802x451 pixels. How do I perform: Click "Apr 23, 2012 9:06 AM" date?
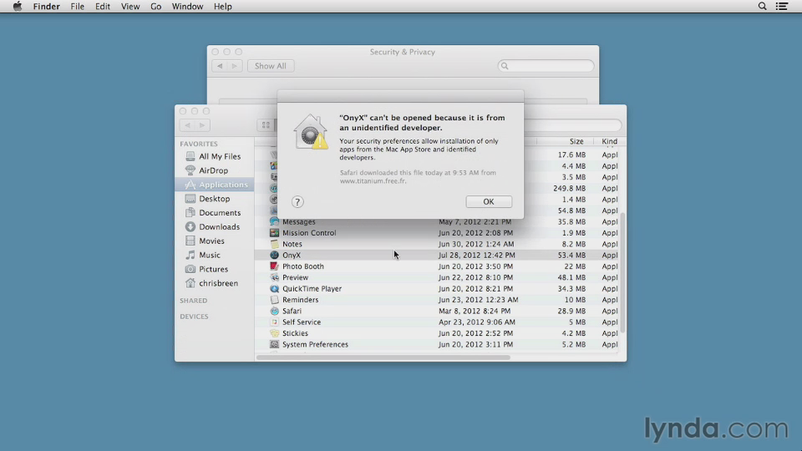click(477, 322)
